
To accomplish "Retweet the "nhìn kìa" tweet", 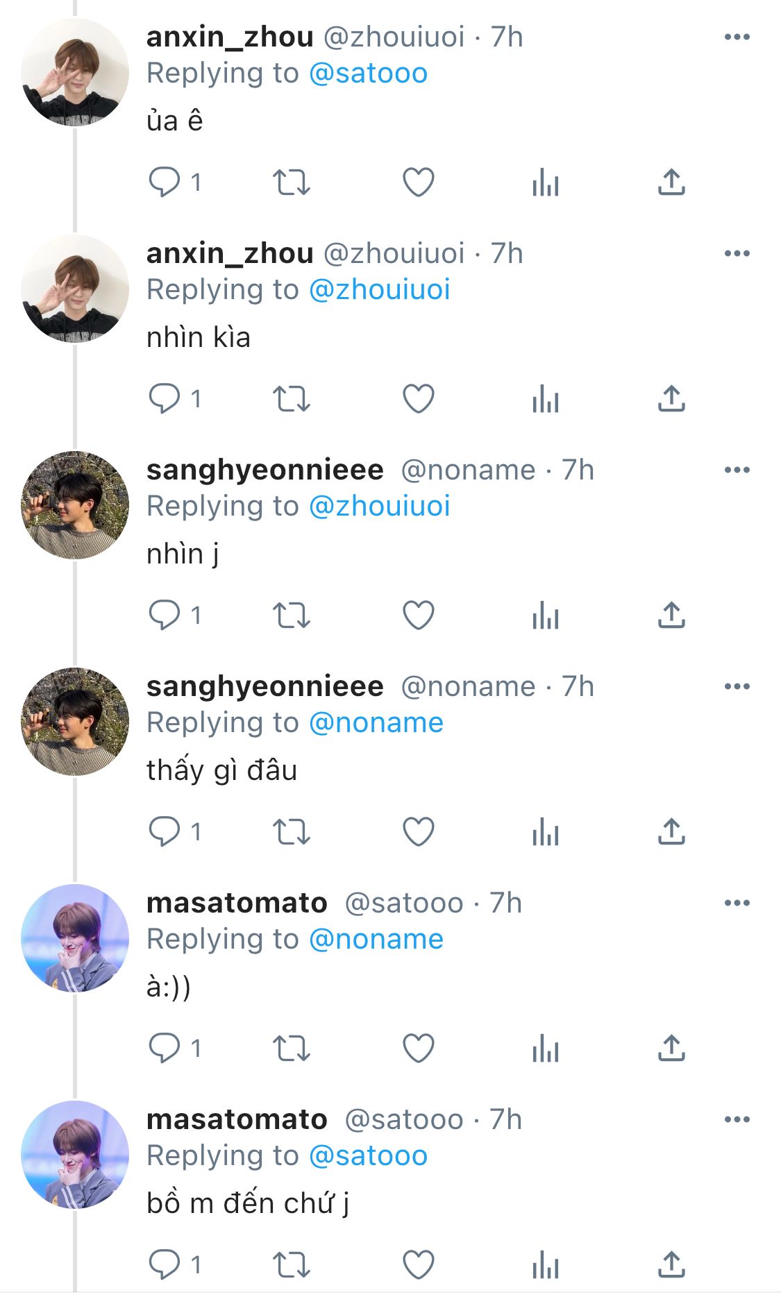I will 291,399.
